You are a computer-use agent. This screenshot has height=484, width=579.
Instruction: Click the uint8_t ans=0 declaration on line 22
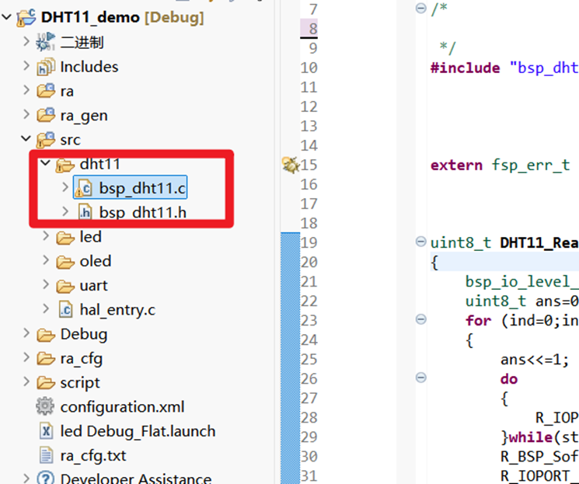click(x=521, y=301)
